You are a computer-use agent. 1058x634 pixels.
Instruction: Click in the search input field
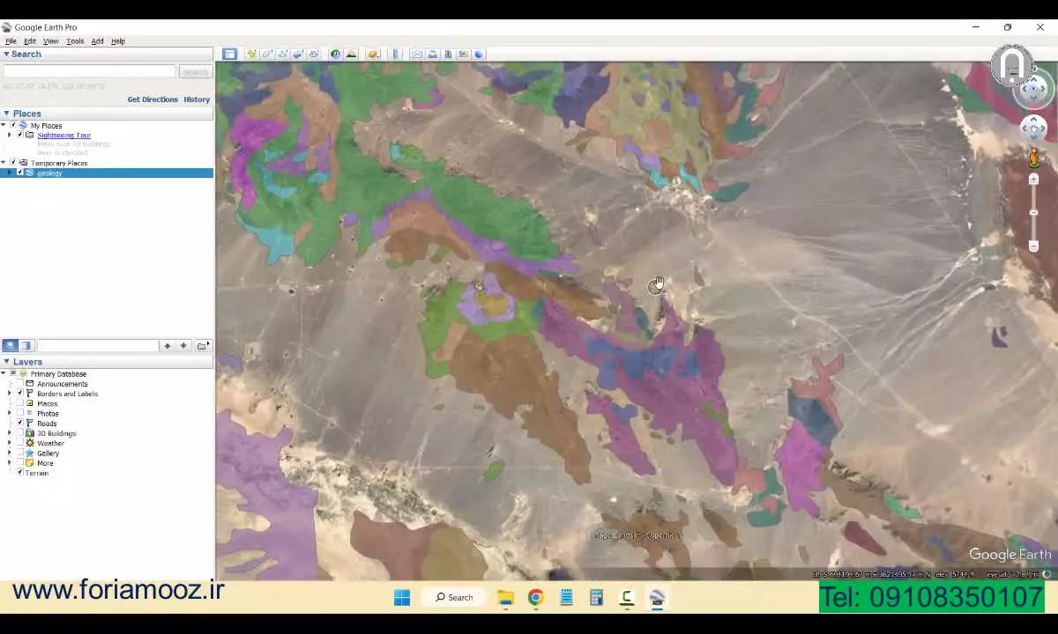(89, 71)
